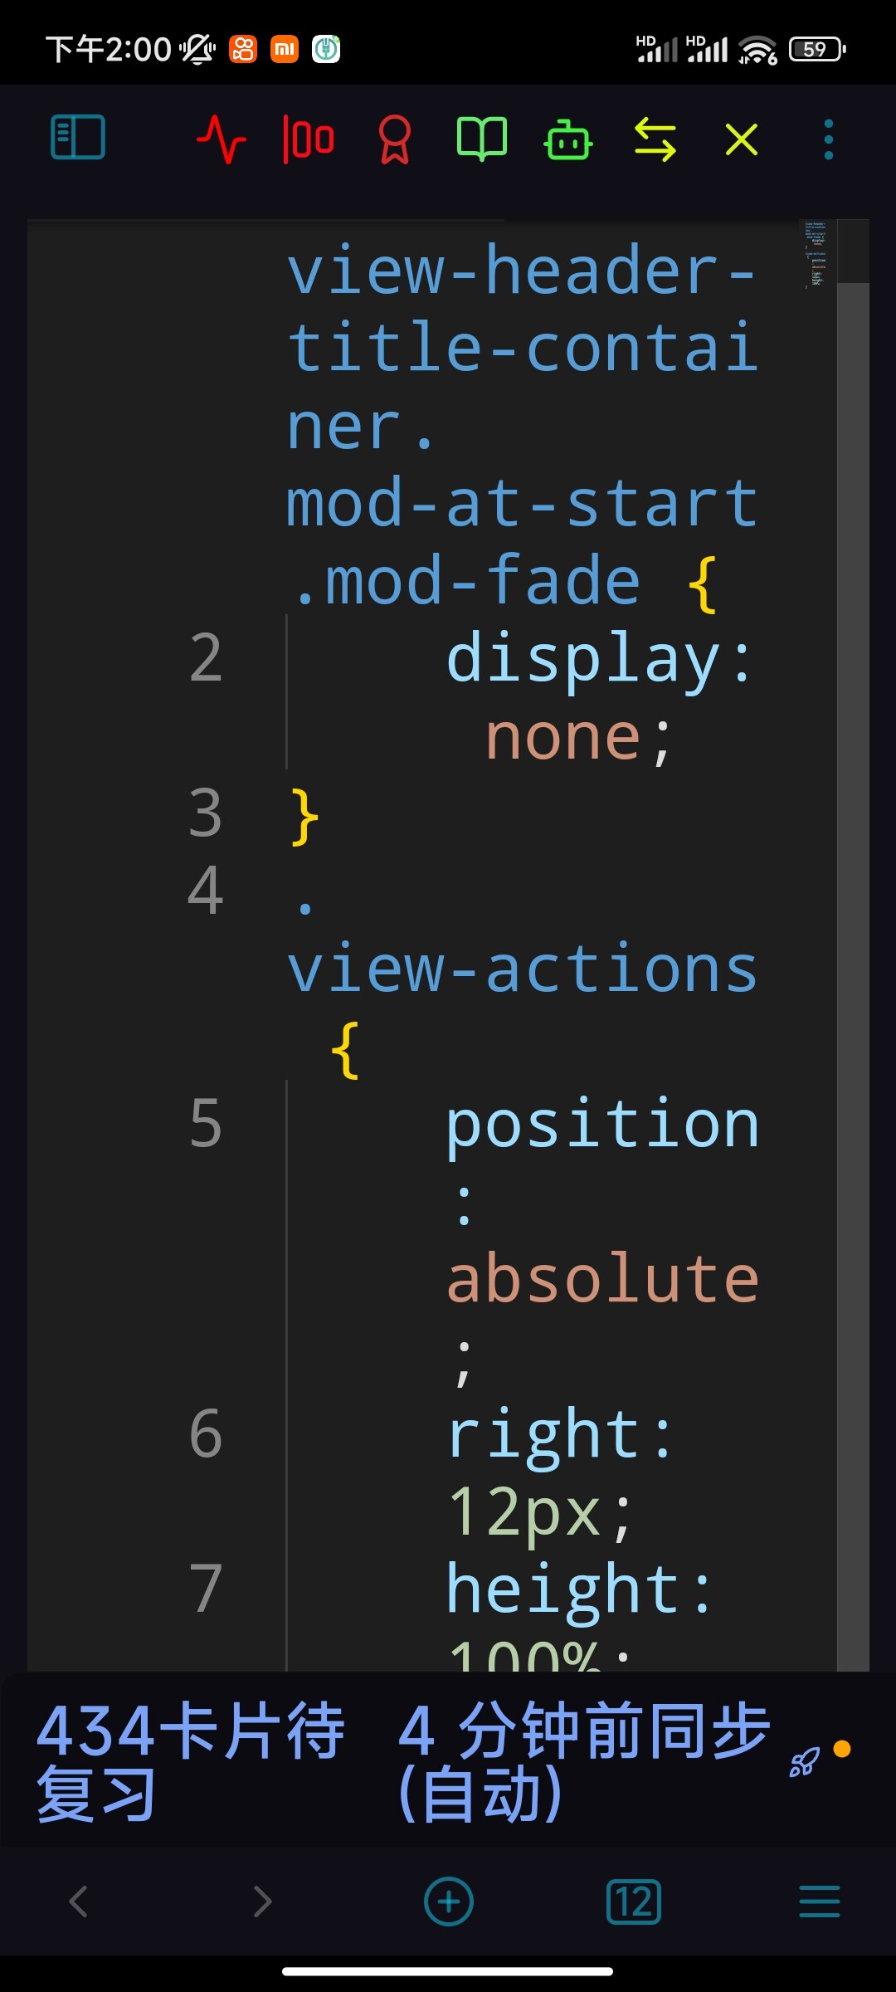Viewport: 896px width, 1992px height.
Task: Tap the red award ribbon icon
Action: coord(395,139)
